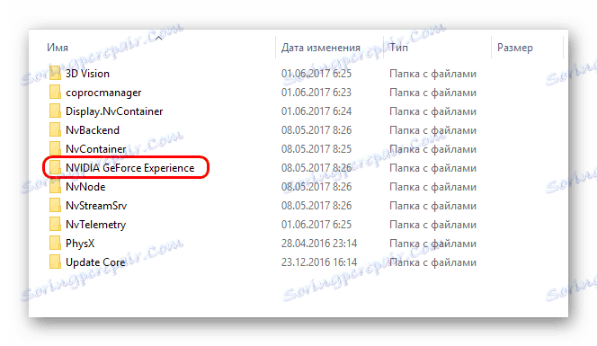This screenshot has width=597, height=346.
Task: Click the NVIDIA GeForce Experience folder icon
Action: [x=55, y=167]
